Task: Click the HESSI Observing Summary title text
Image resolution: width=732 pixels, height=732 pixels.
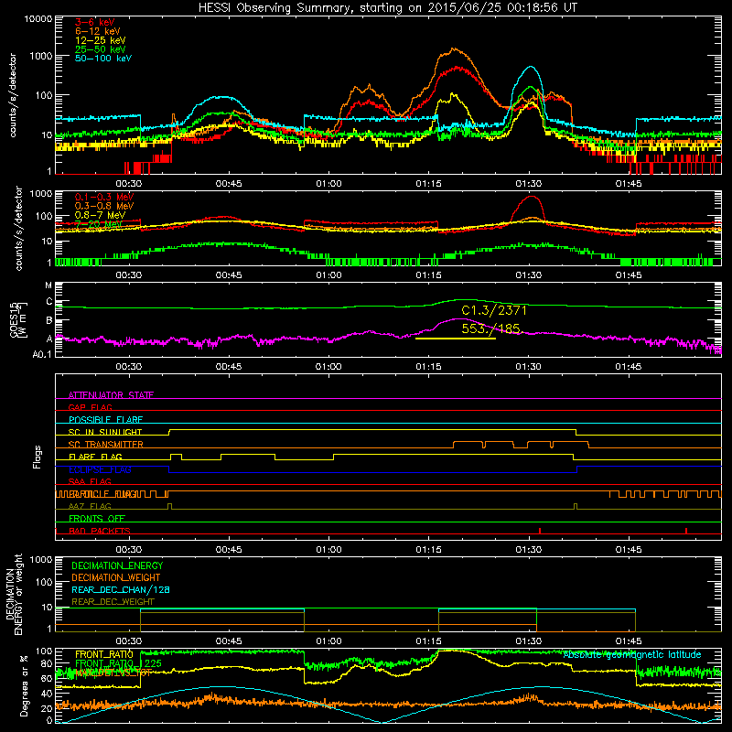Action: click(x=387, y=7)
